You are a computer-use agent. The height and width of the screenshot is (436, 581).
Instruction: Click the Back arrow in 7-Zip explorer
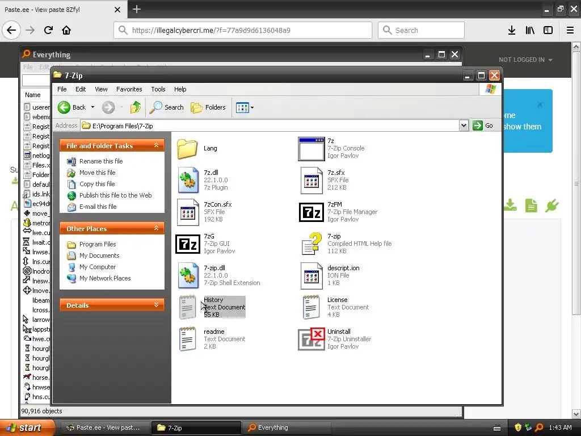[72, 107]
